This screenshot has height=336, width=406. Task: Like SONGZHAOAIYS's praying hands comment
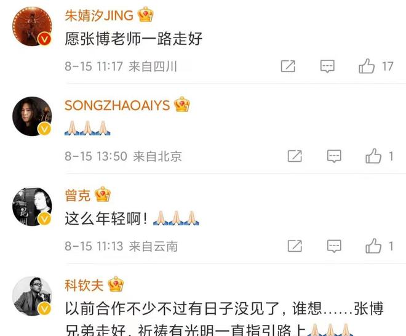(373, 156)
